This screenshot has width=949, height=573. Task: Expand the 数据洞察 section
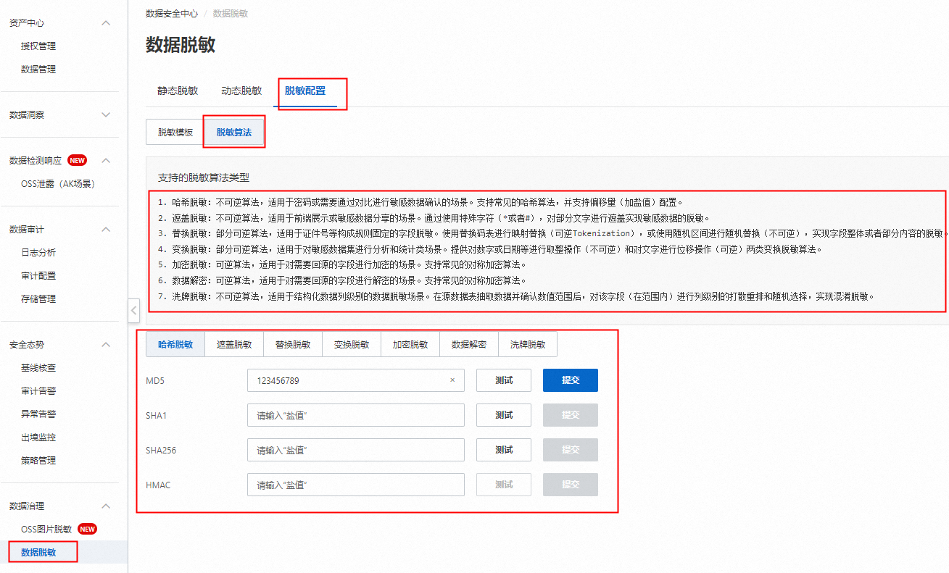point(106,115)
